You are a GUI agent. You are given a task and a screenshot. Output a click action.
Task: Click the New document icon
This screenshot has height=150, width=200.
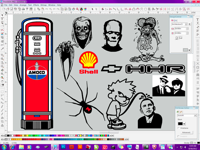(x=4, y=9)
